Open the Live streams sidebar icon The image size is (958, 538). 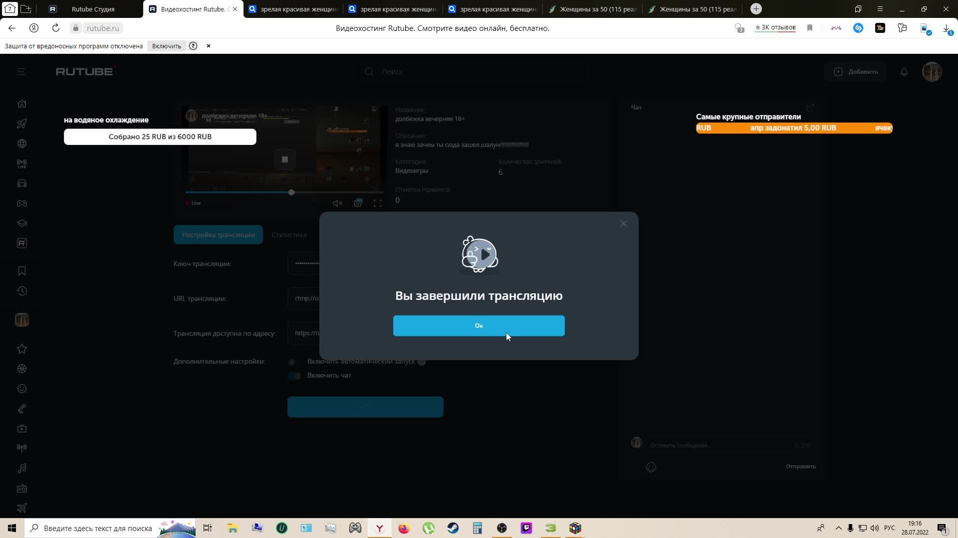pyautogui.click(x=21, y=163)
